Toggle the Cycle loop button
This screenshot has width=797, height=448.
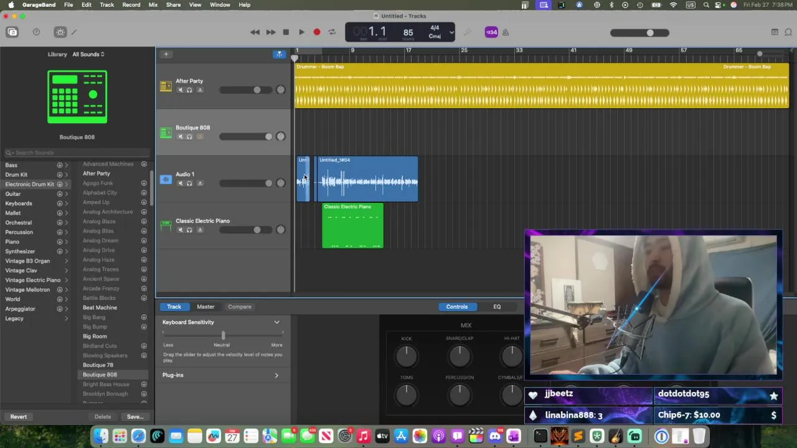(332, 32)
